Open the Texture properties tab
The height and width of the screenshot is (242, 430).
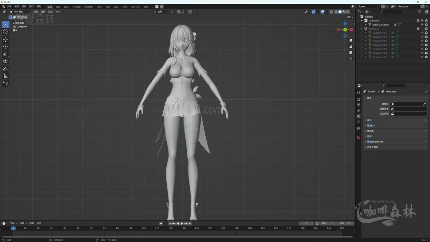click(x=359, y=137)
